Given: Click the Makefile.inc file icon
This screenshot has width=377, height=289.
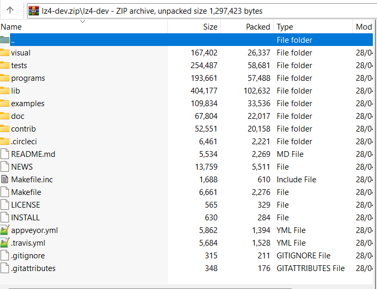Looking at the screenshot, I should tap(5, 180).
